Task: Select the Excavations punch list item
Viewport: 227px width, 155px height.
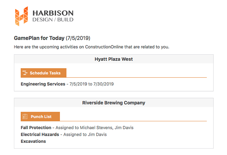Action: point(33,141)
